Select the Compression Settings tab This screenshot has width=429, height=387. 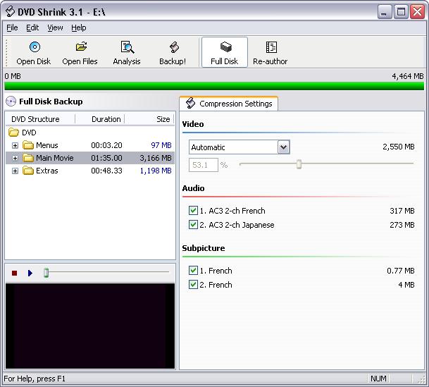click(x=229, y=104)
